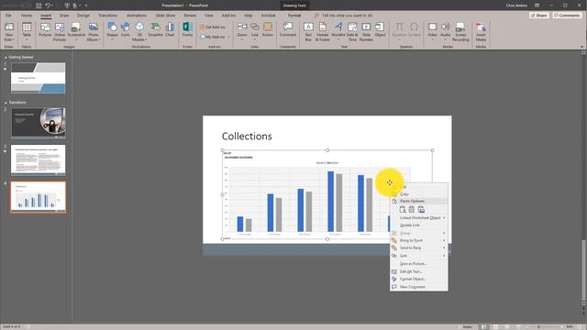The height and width of the screenshot is (330, 587).
Task: Select slide 1 thumbnail Getting Started
Action: pyautogui.click(x=39, y=78)
